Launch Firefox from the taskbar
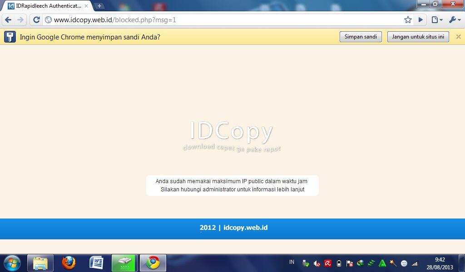Screen dimensions: 465x272 [69, 263]
